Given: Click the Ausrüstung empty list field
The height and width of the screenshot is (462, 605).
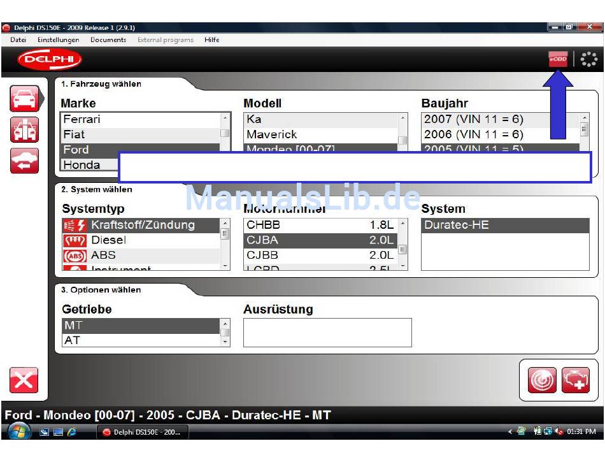Looking at the screenshot, I should point(327,333).
